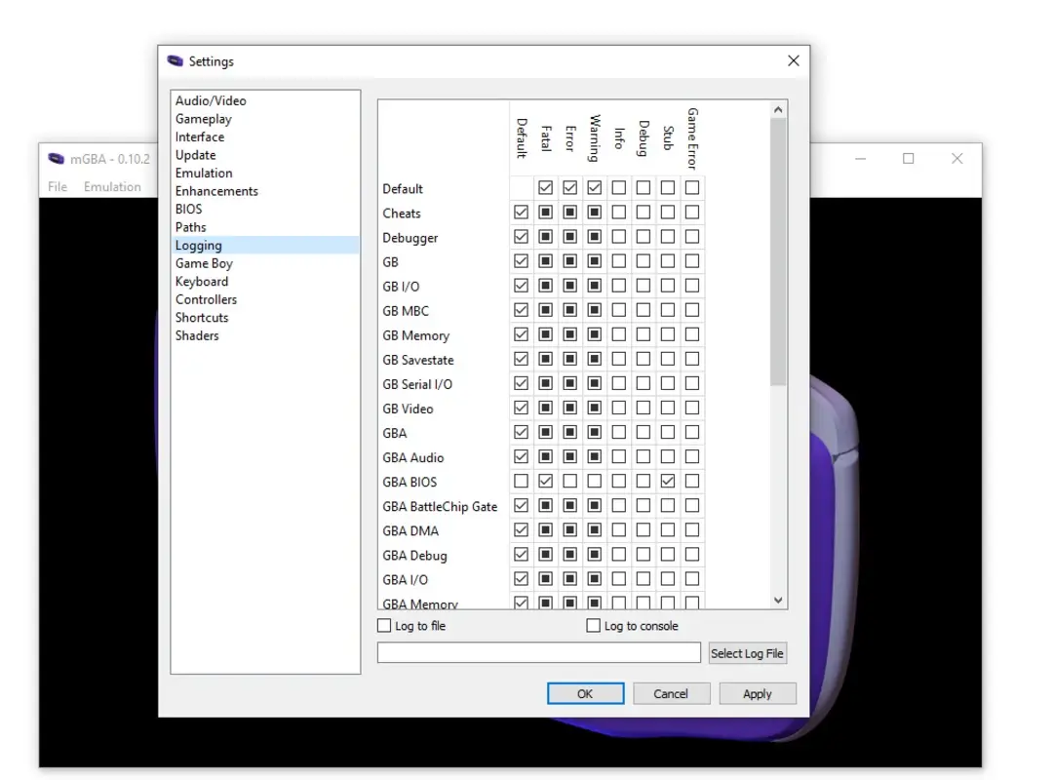Switch to the Audio/Video settings page

click(x=211, y=99)
